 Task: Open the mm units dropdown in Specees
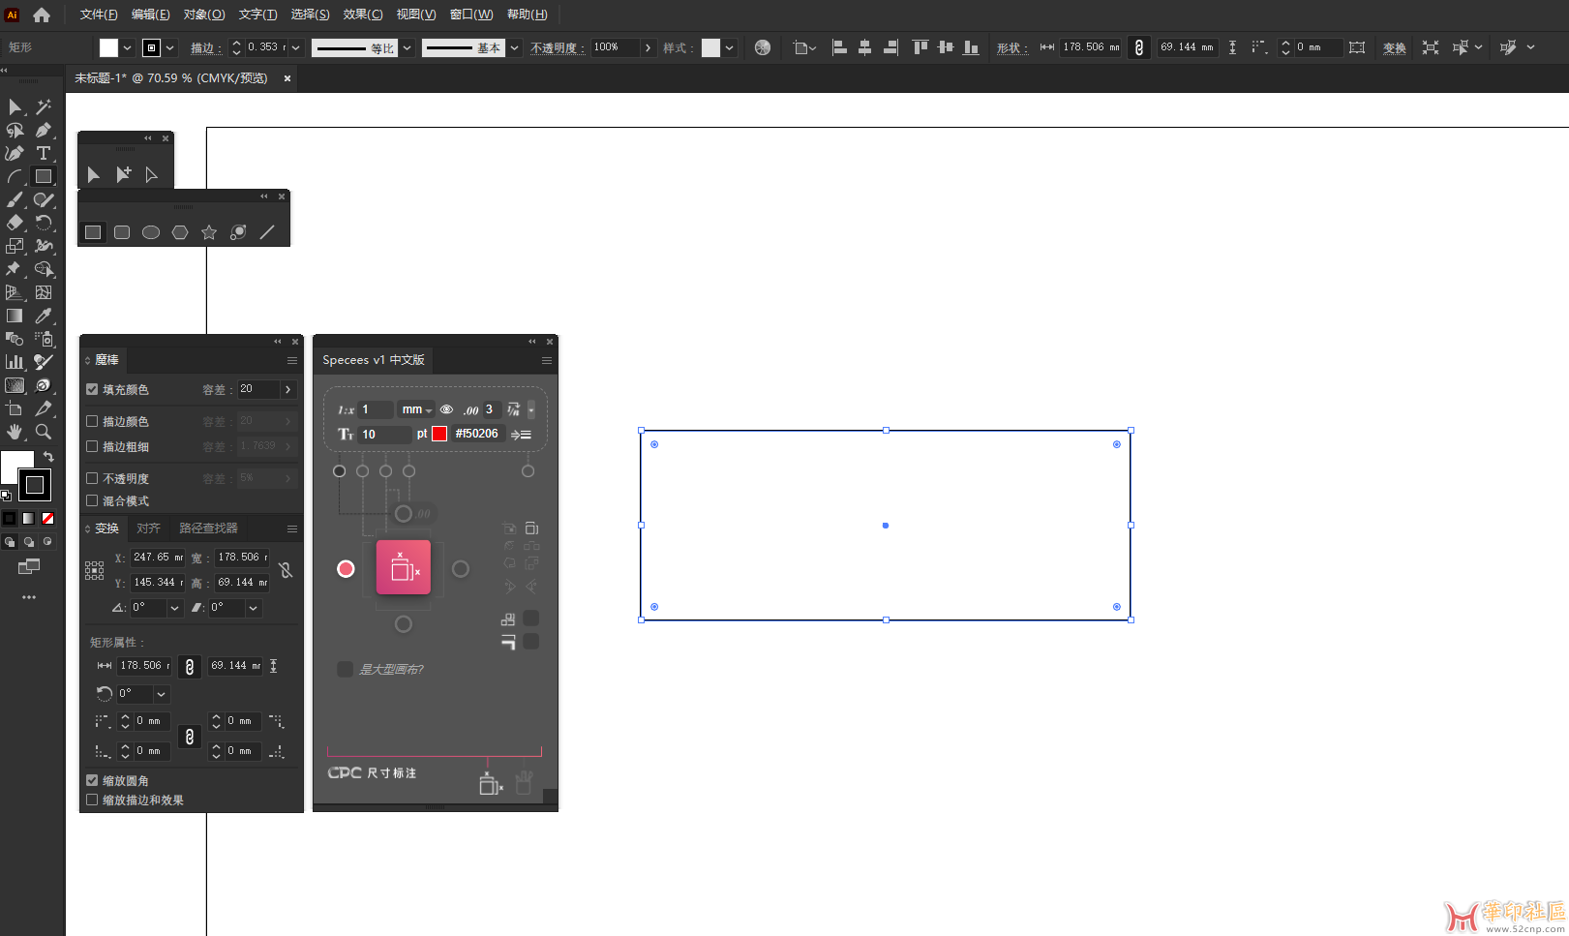pos(416,409)
